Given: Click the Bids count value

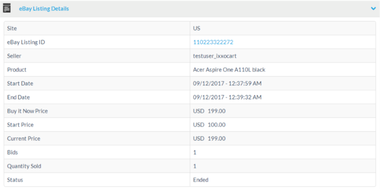Looking at the screenshot, I should (x=195, y=152).
